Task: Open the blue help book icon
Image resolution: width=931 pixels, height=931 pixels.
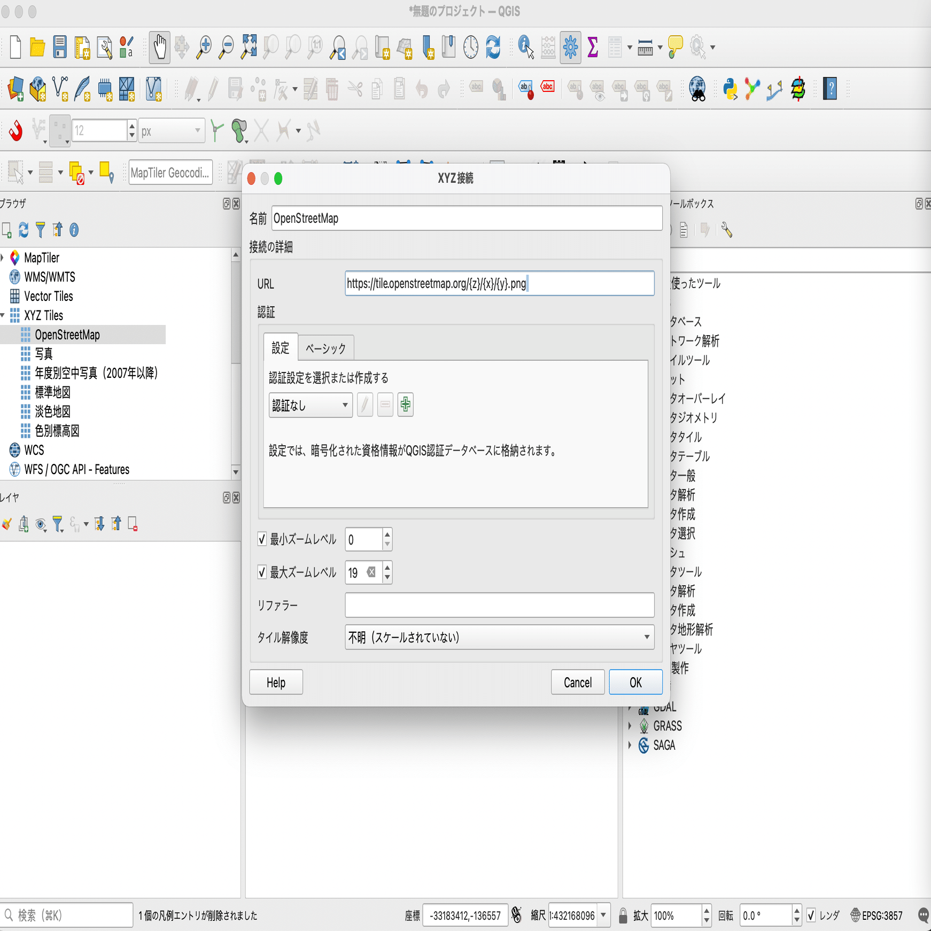Action: (x=830, y=89)
